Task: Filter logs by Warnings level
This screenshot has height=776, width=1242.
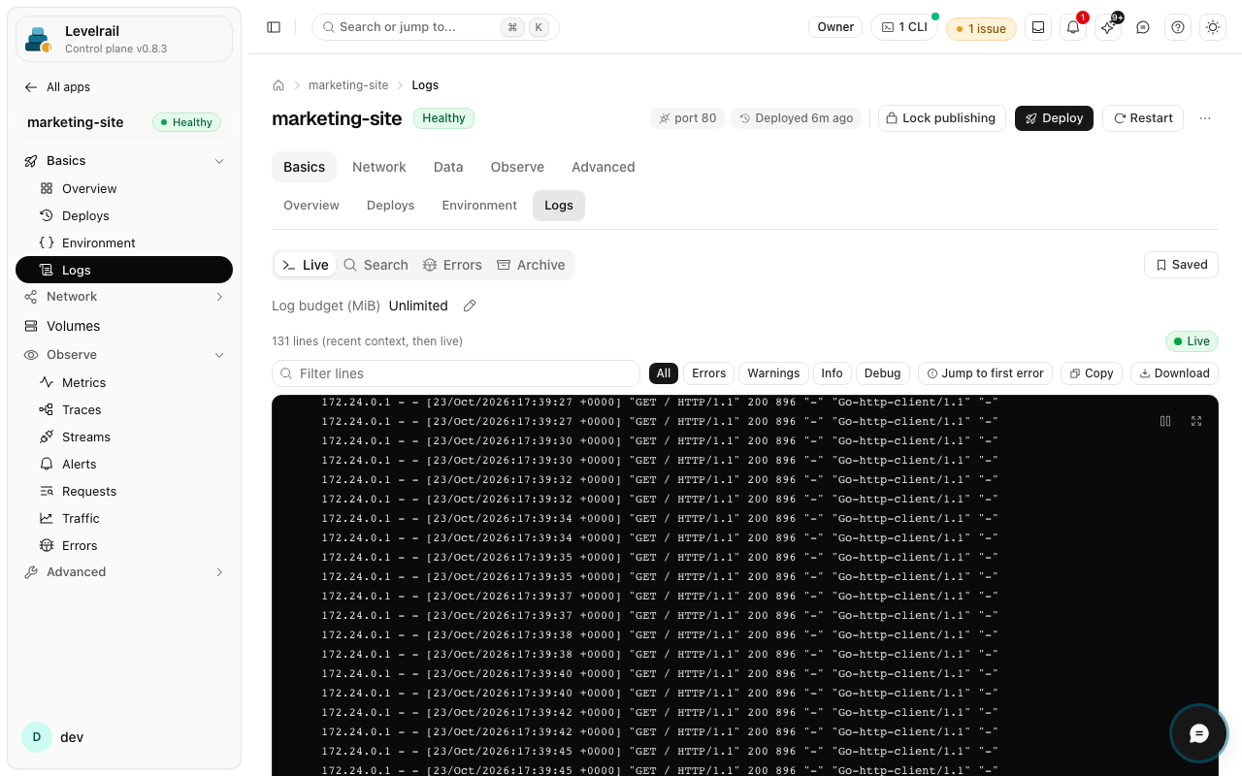Action: point(773,373)
